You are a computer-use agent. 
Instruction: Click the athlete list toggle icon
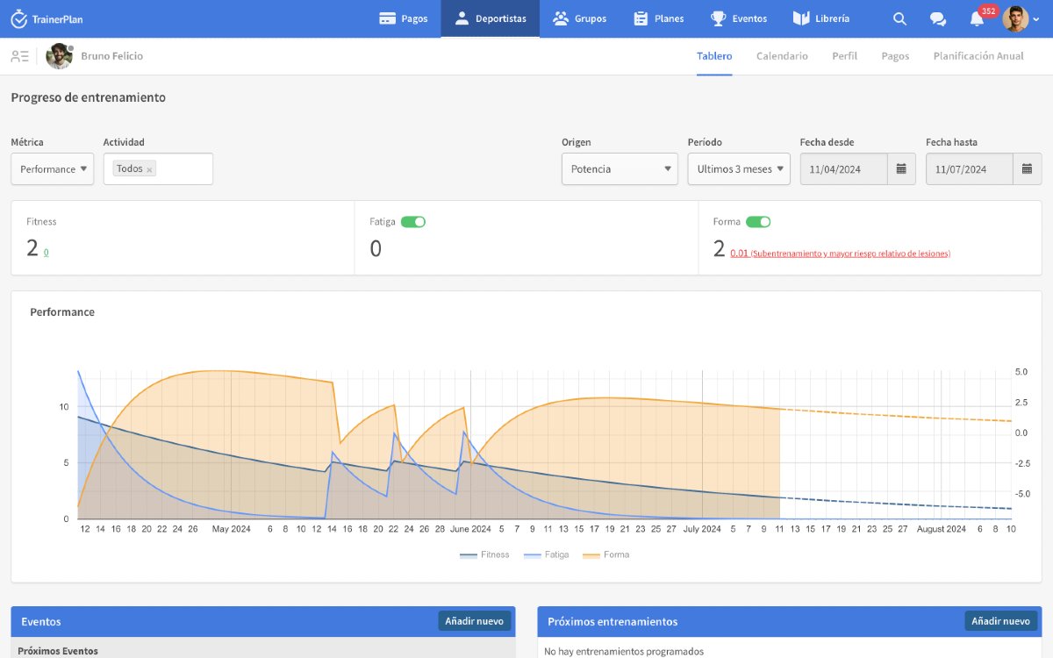(x=19, y=56)
